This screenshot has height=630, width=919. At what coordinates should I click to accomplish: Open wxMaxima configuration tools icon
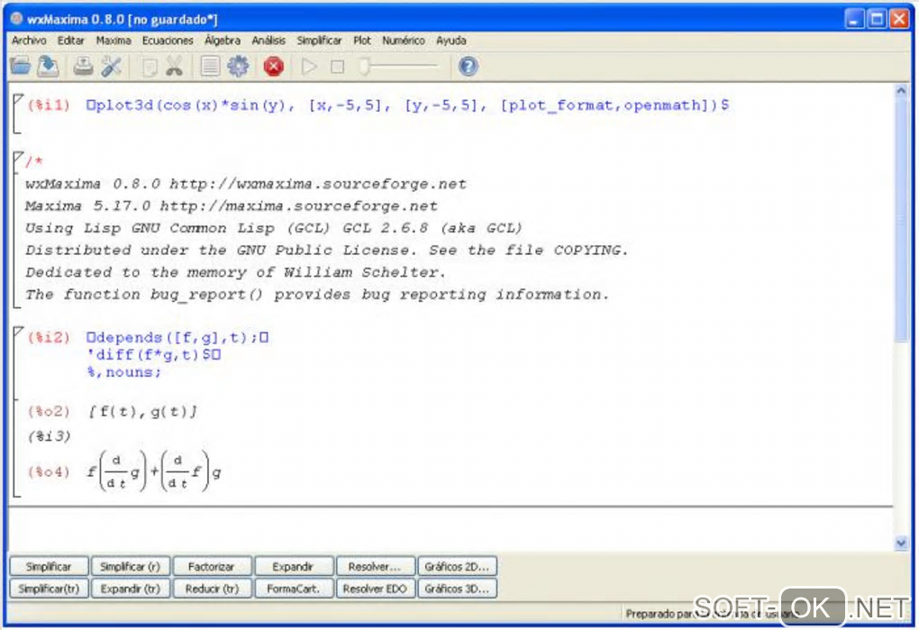(112, 66)
